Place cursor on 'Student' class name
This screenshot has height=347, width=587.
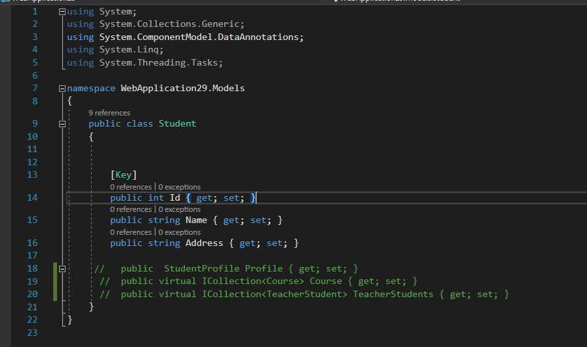point(177,123)
